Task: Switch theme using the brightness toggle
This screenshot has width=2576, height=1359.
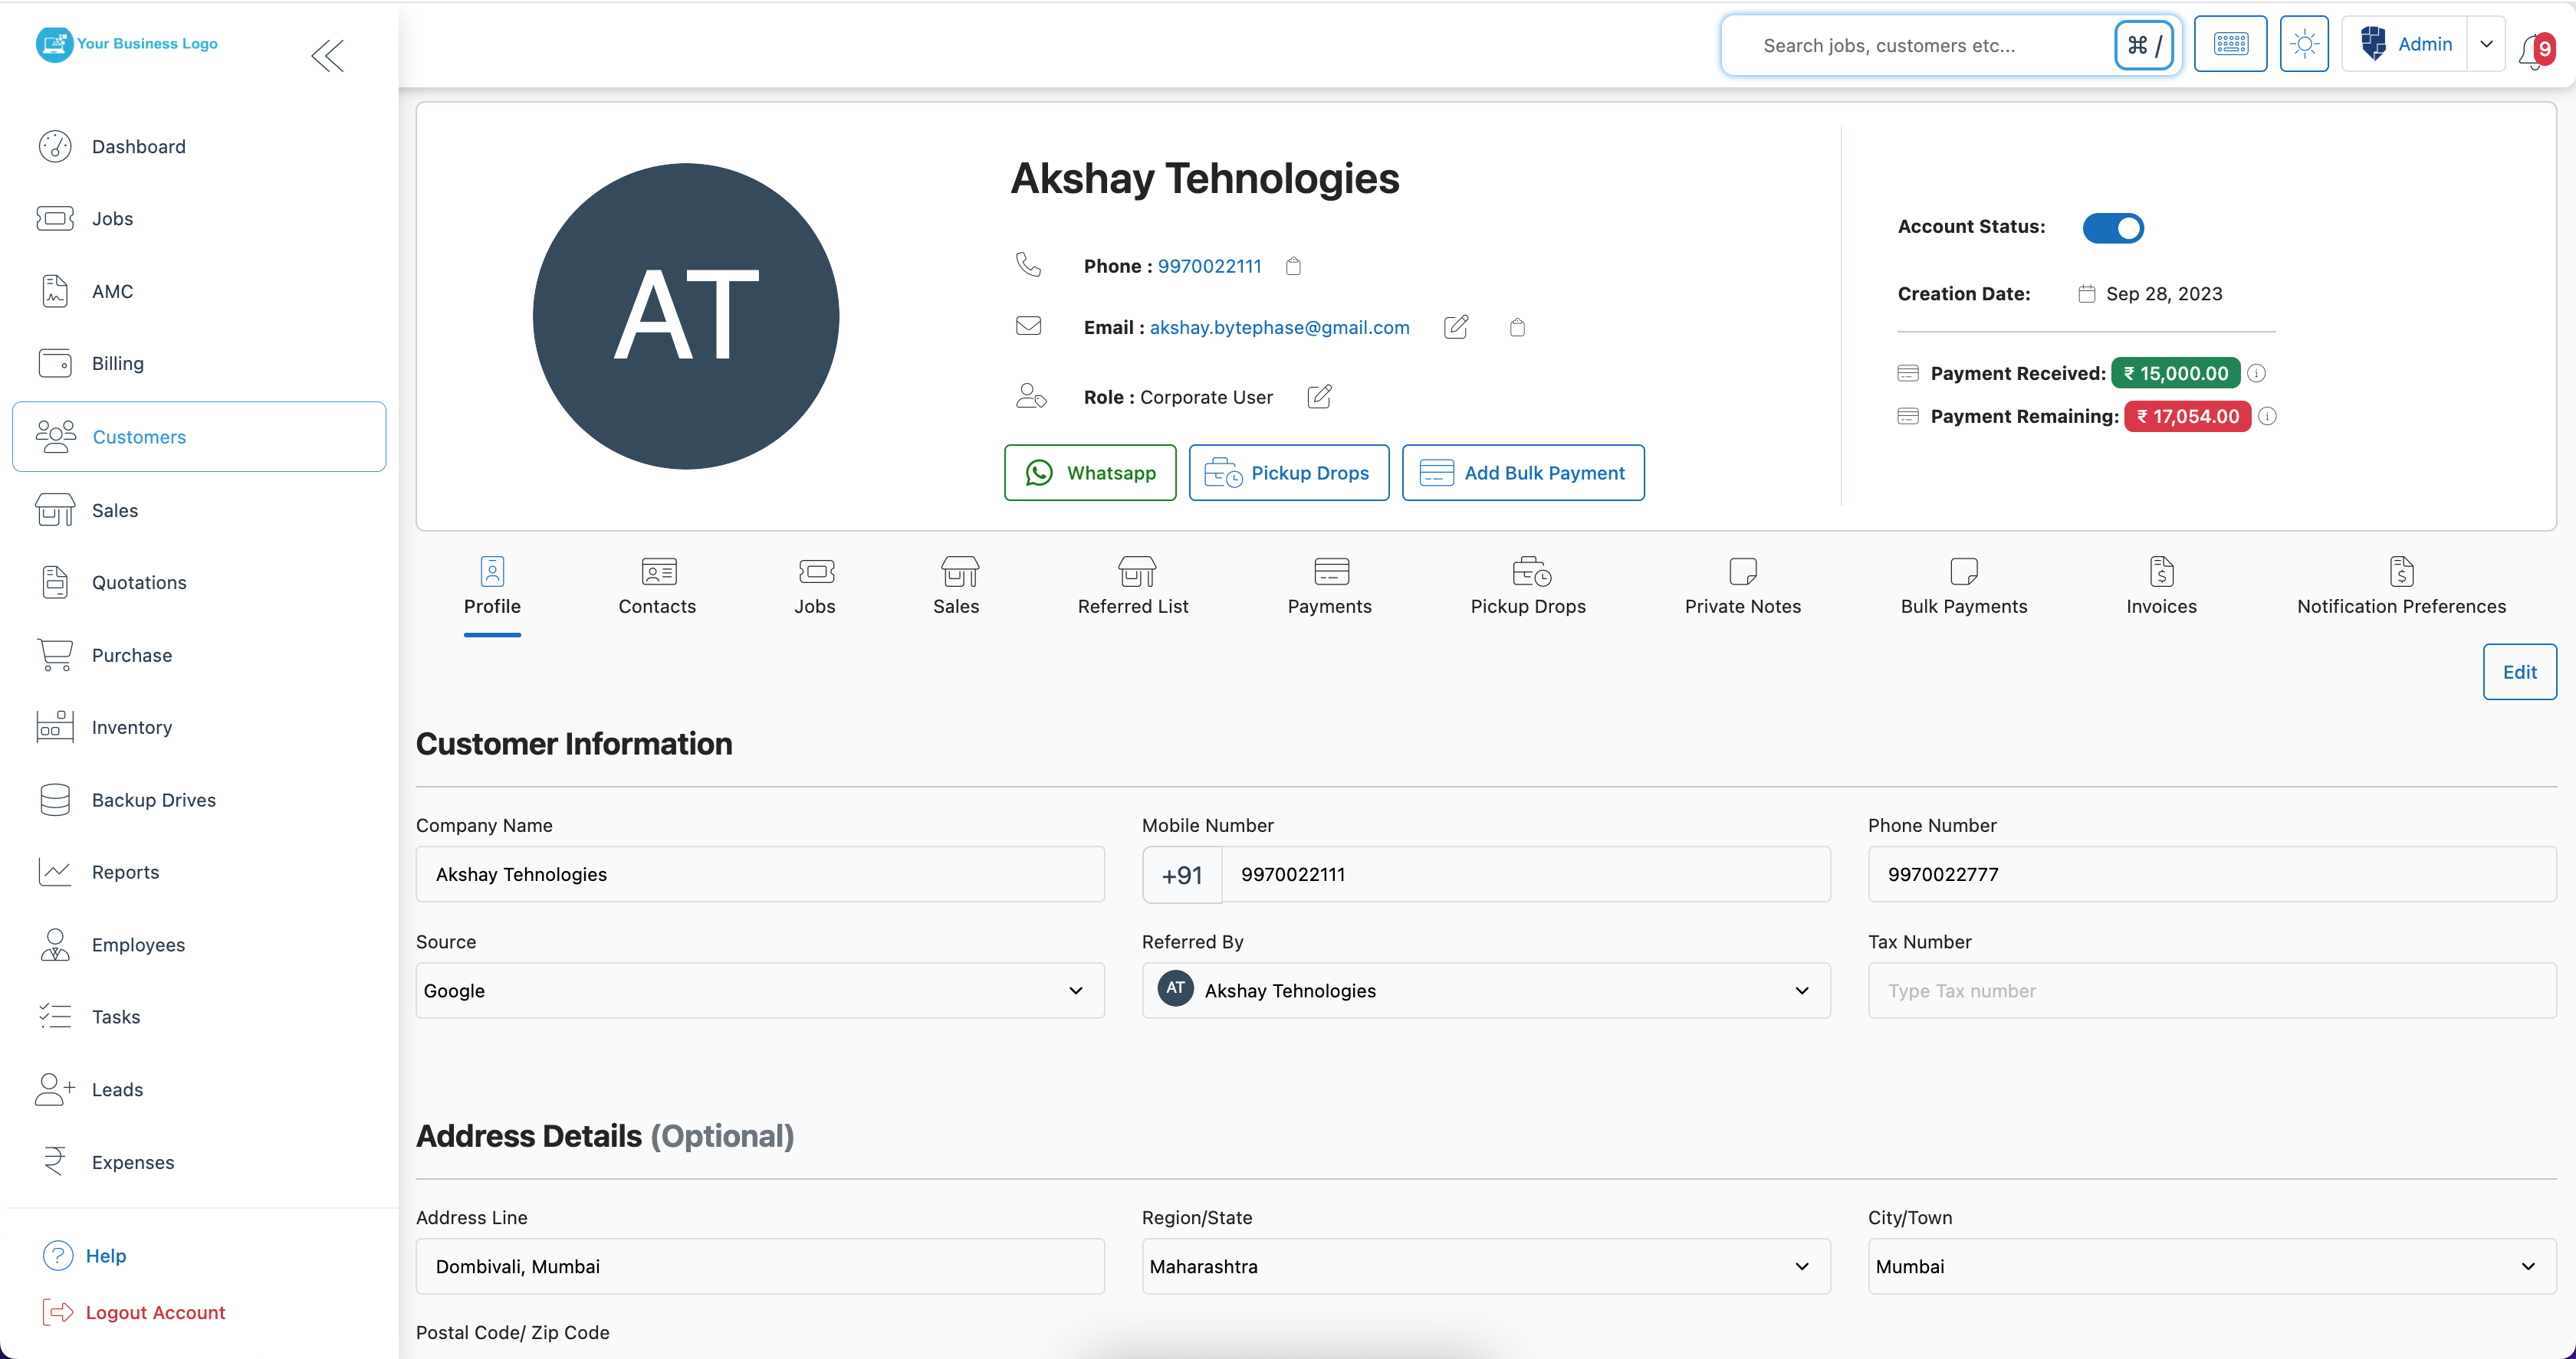Action: click(2304, 44)
